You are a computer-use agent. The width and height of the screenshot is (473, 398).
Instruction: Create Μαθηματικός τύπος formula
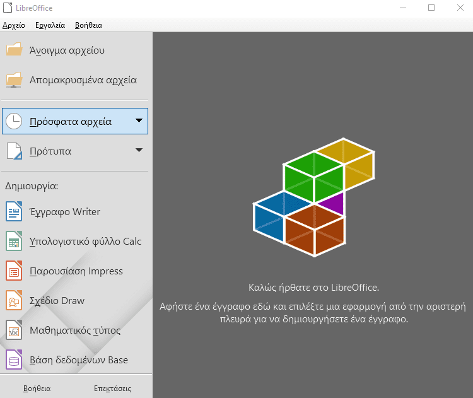point(75,330)
